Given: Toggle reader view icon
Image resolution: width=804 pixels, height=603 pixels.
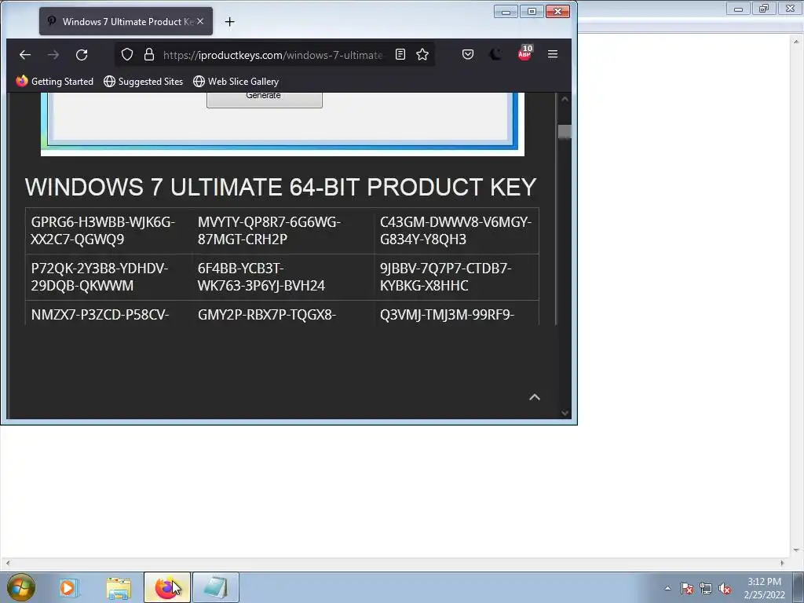Looking at the screenshot, I should pos(400,54).
